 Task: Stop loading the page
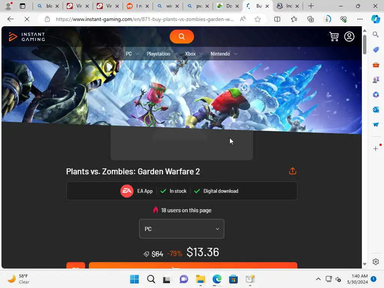coord(27,19)
